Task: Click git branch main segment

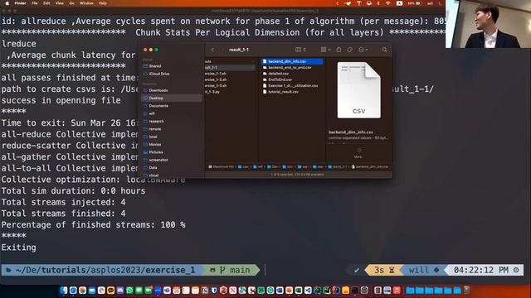Action: coord(231,270)
